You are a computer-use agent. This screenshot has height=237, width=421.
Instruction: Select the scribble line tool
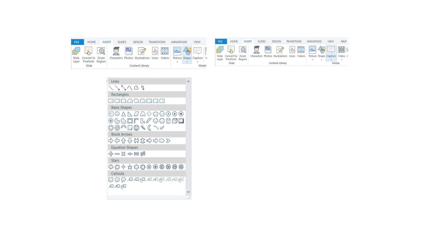[143, 88]
